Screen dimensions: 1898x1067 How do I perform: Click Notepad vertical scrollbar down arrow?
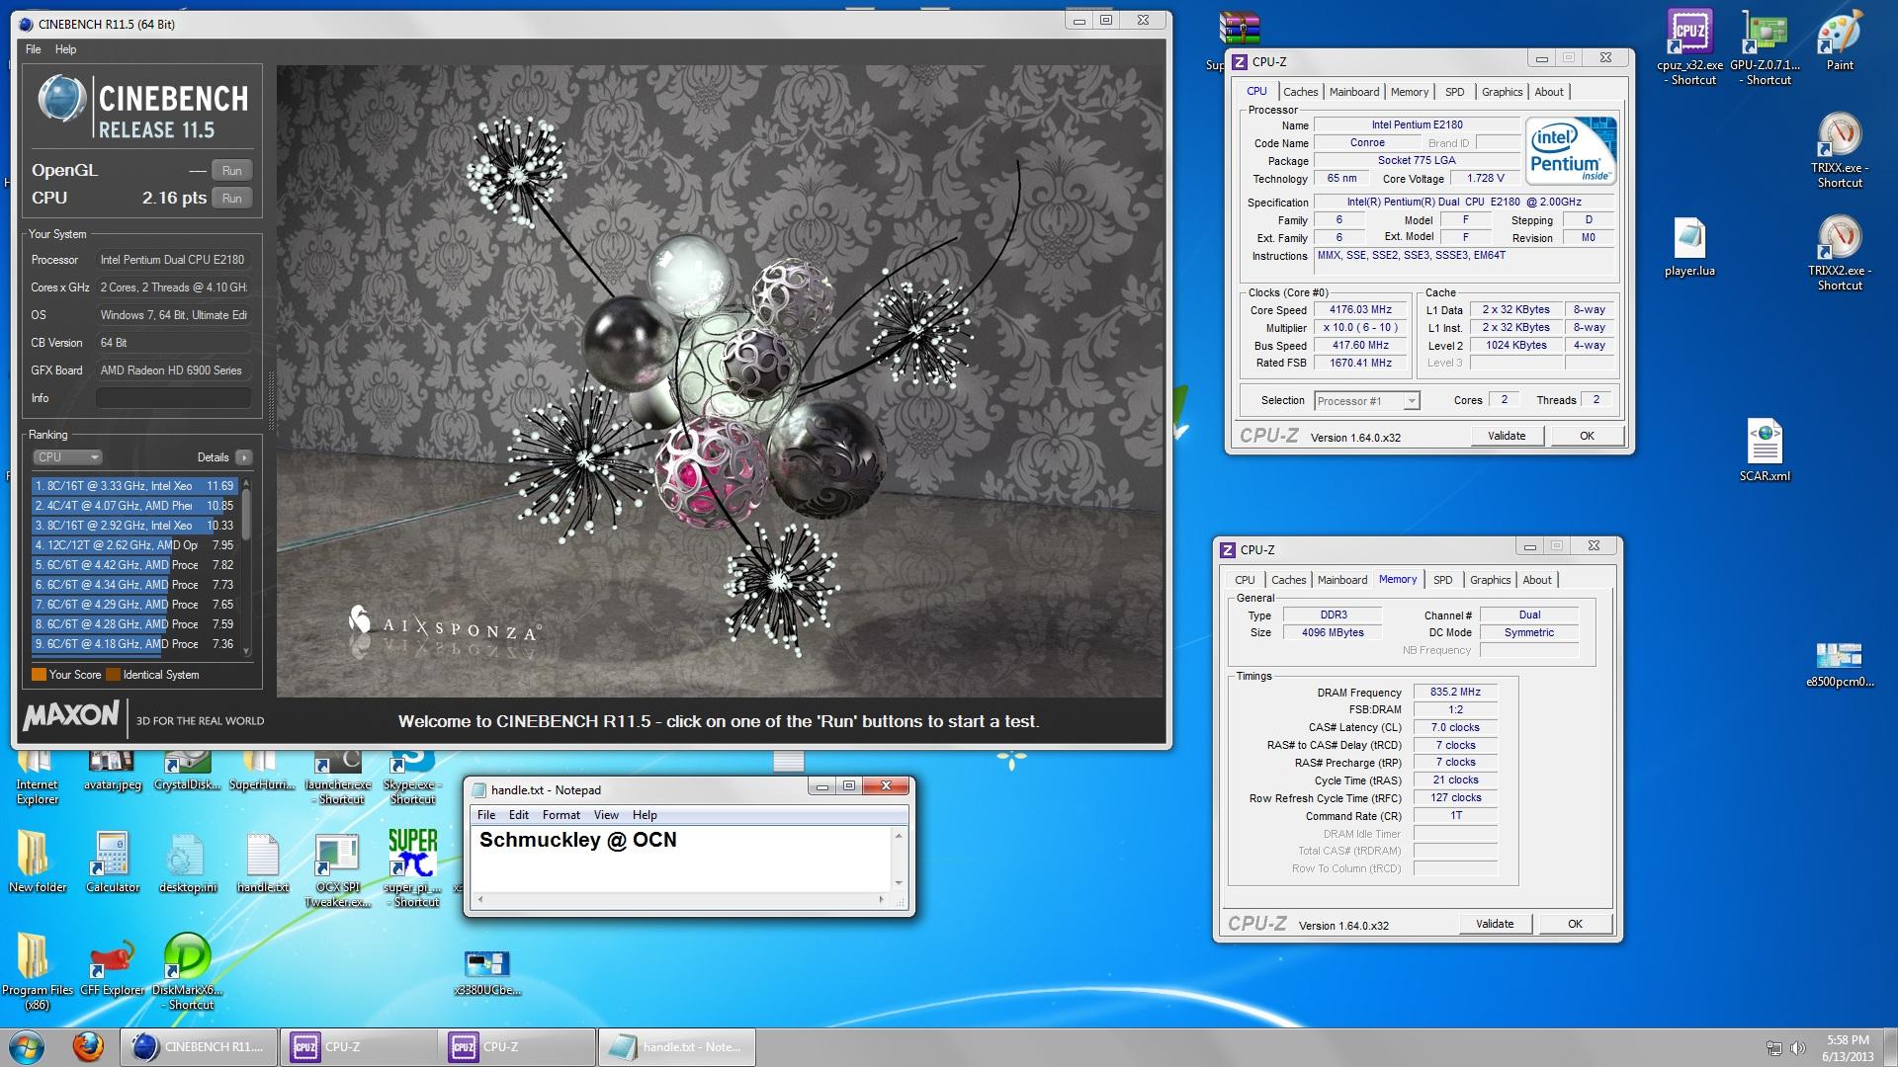[x=899, y=882]
